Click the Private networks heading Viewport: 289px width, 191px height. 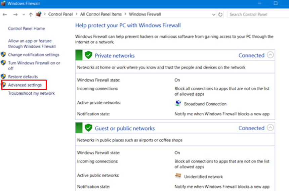click(115, 56)
